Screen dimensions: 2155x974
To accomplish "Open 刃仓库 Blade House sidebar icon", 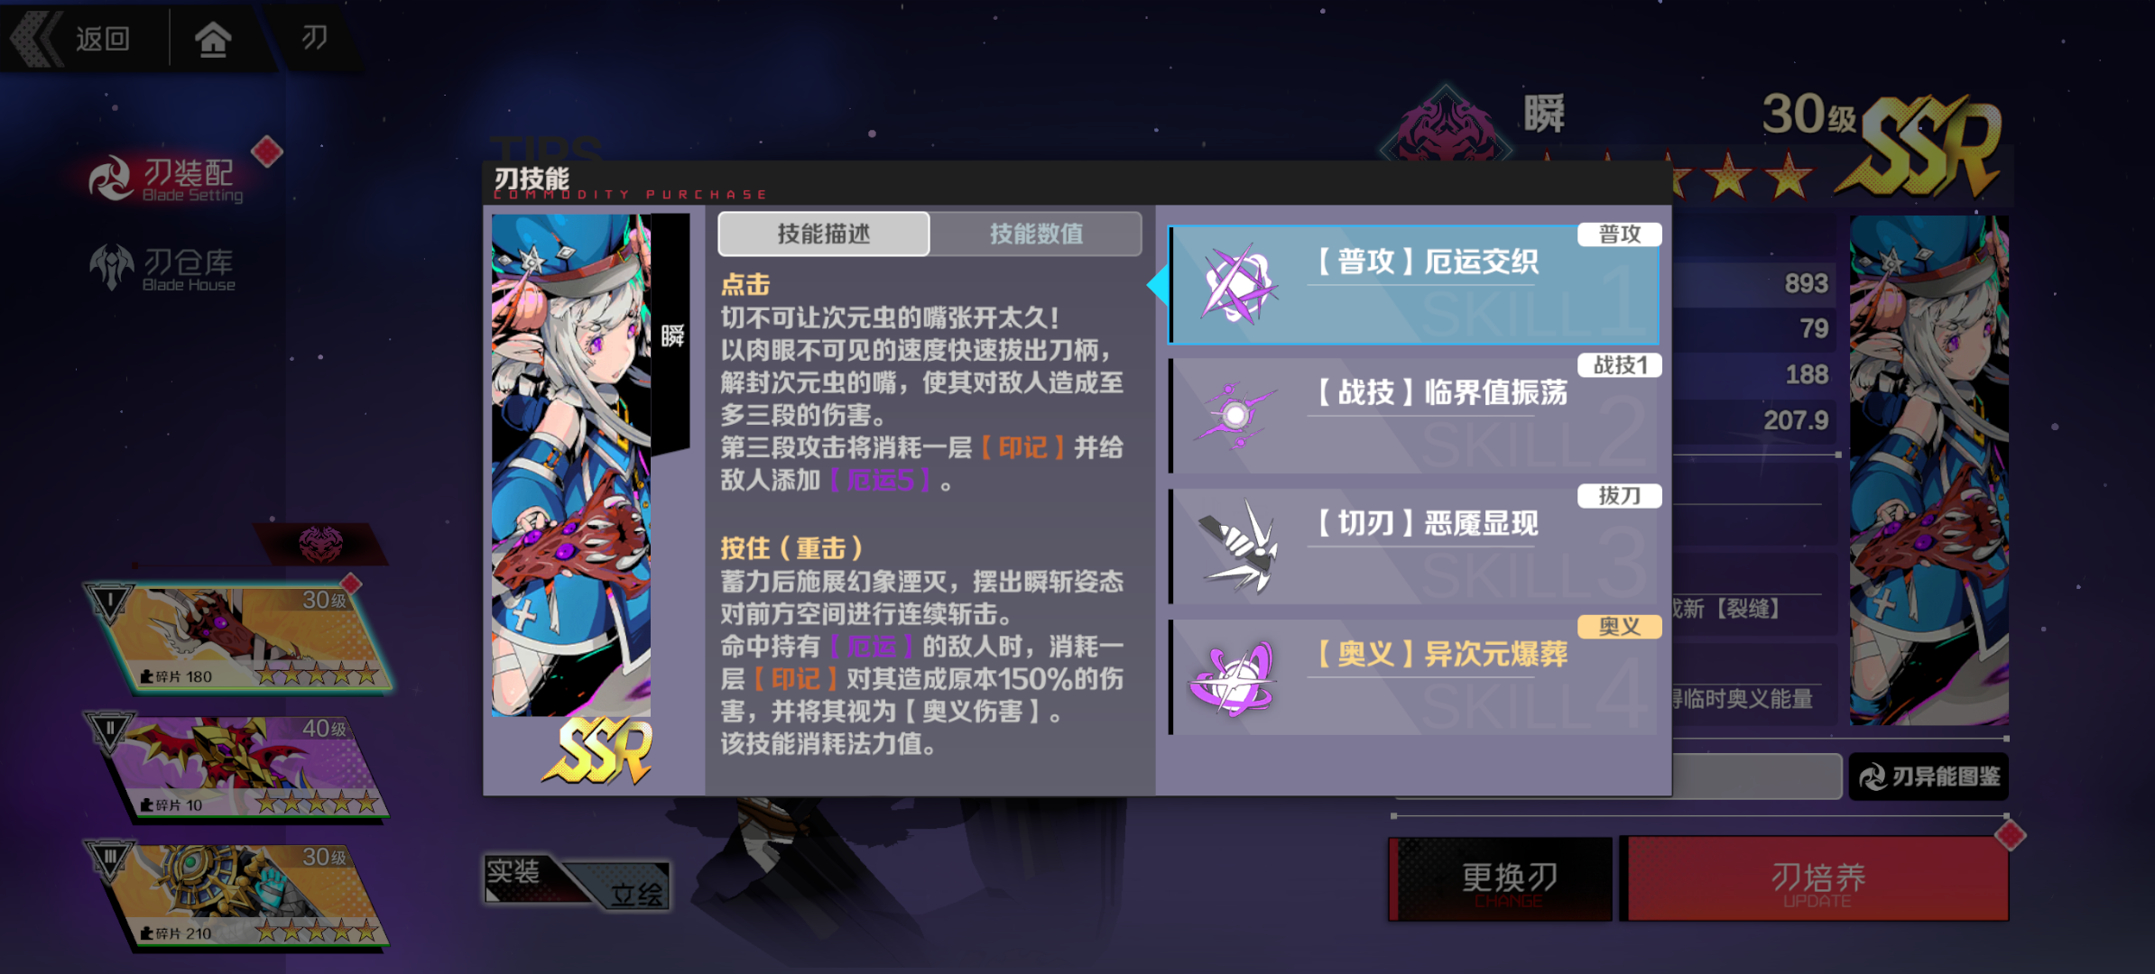I will tap(111, 267).
